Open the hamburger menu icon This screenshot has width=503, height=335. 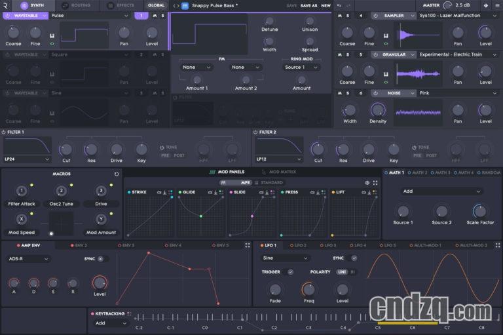(498, 5)
